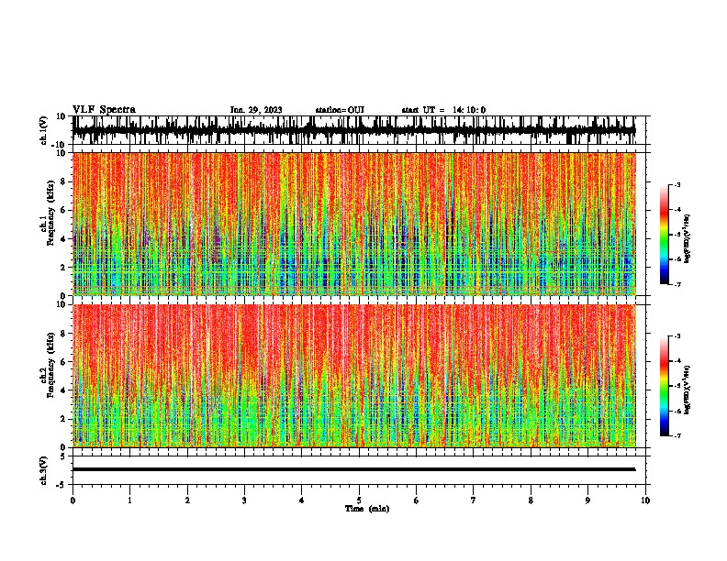Click the time axis tick label 9

(587, 500)
